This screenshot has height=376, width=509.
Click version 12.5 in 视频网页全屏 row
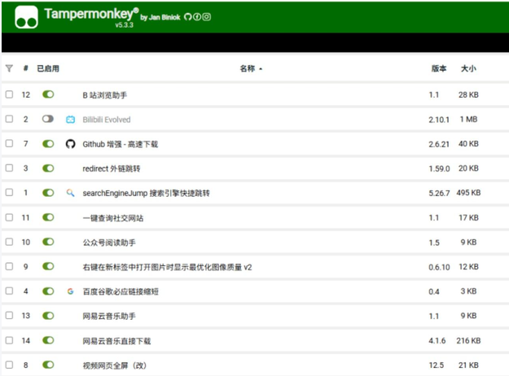point(437,365)
